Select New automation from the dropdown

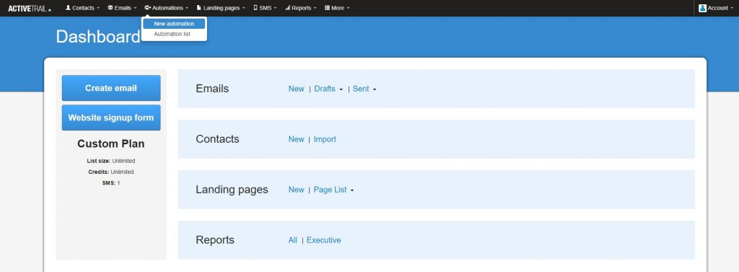(173, 24)
